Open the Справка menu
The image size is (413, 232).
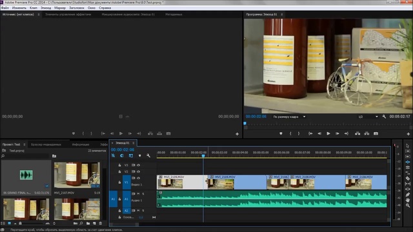tap(105, 8)
